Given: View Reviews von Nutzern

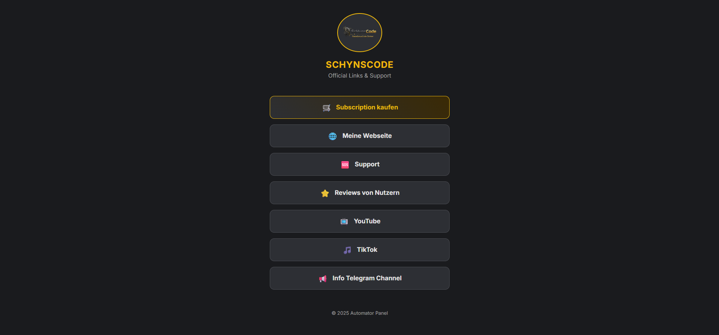Looking at the screenshot, I should click(359, 193).
